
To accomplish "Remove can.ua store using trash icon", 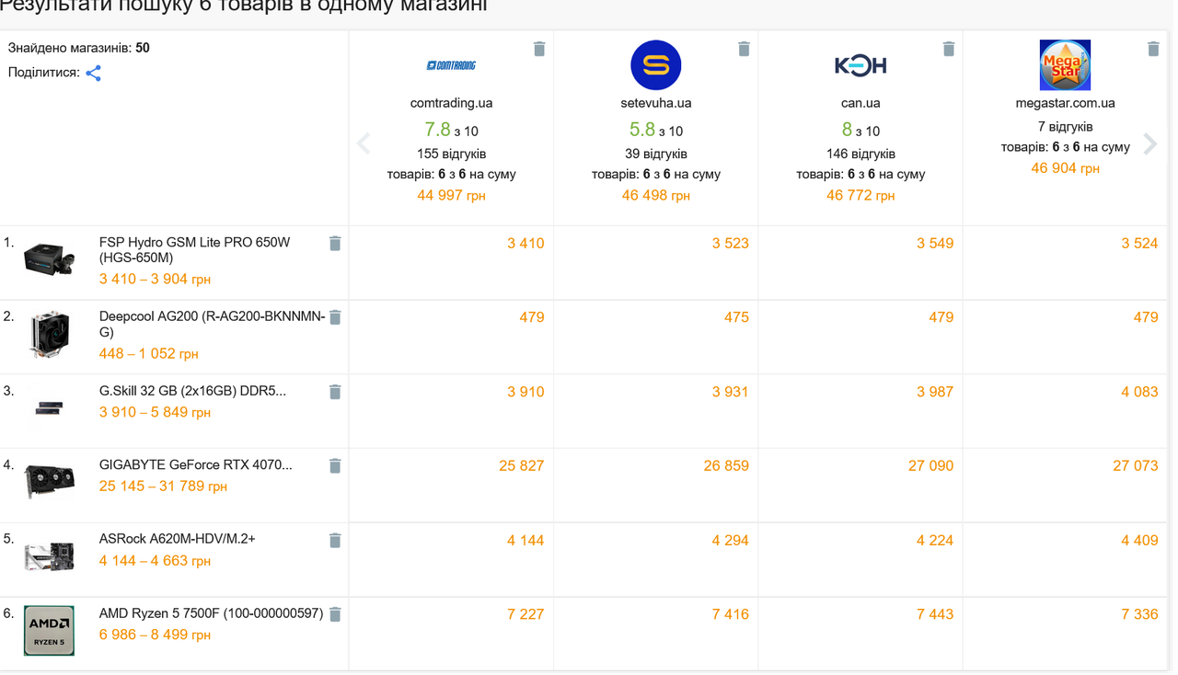I will (949, 49).
